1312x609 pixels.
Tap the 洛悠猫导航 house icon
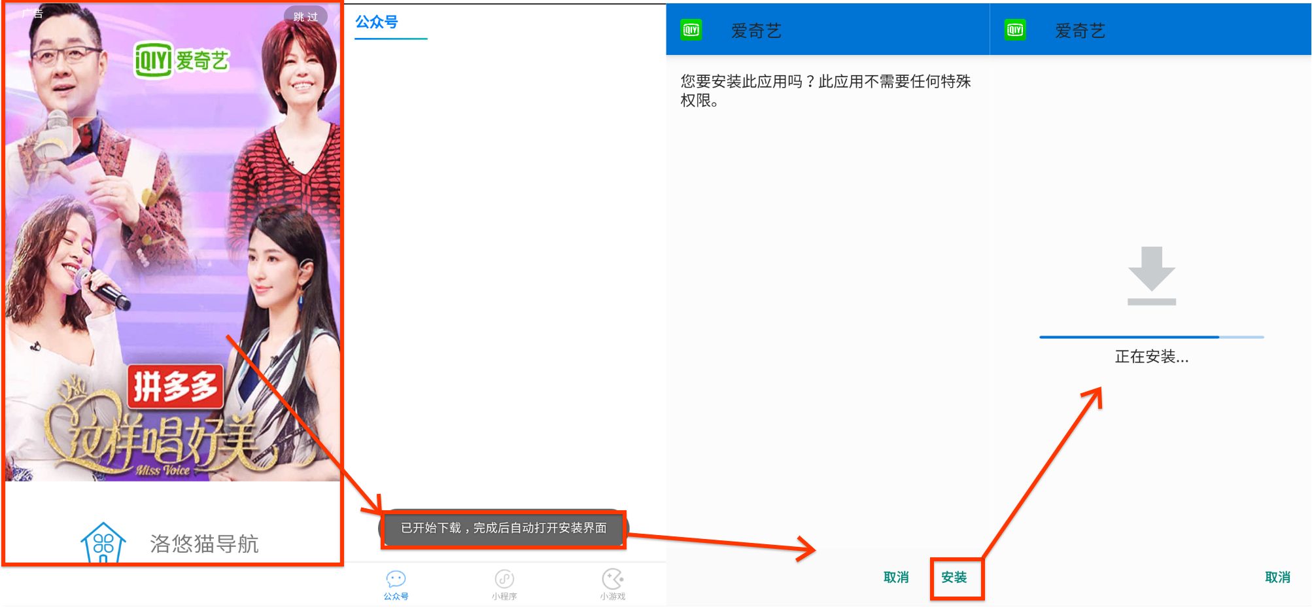(103, 542)
